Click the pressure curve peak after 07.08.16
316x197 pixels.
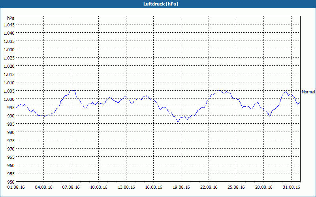point(73,90)
